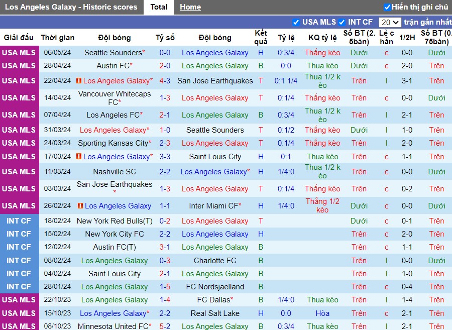The width and height of the screenshot is (452, 330).
Task: Click the Kết quả column header
Action: (x=261, y=38)
